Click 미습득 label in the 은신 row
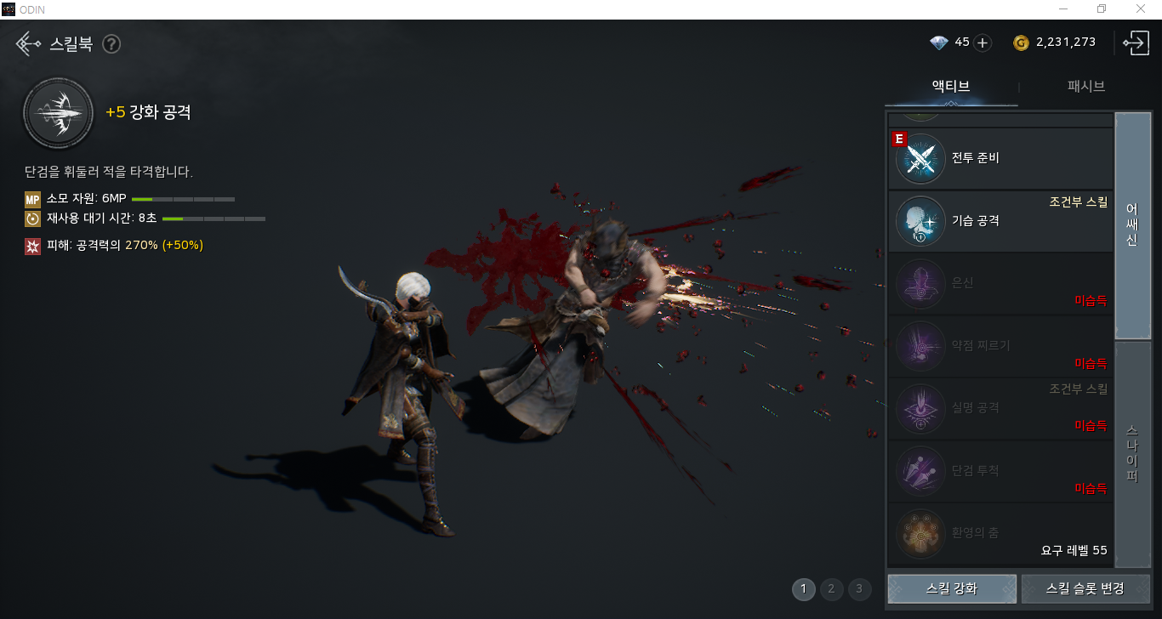 (1091, 300)
